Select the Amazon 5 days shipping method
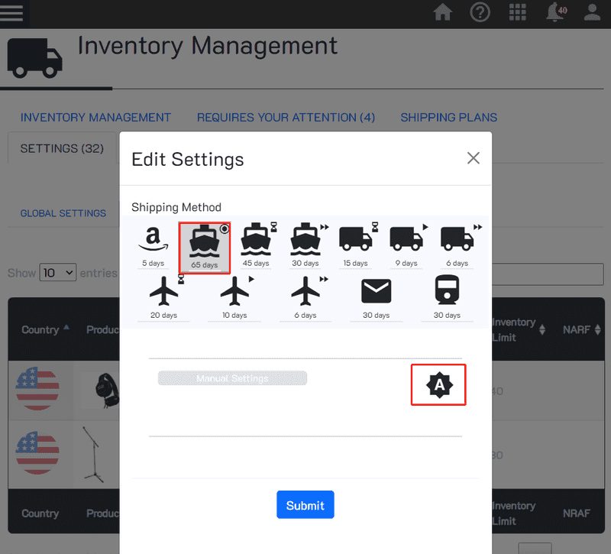Screen dimensions: 611x554 [153, 241]
